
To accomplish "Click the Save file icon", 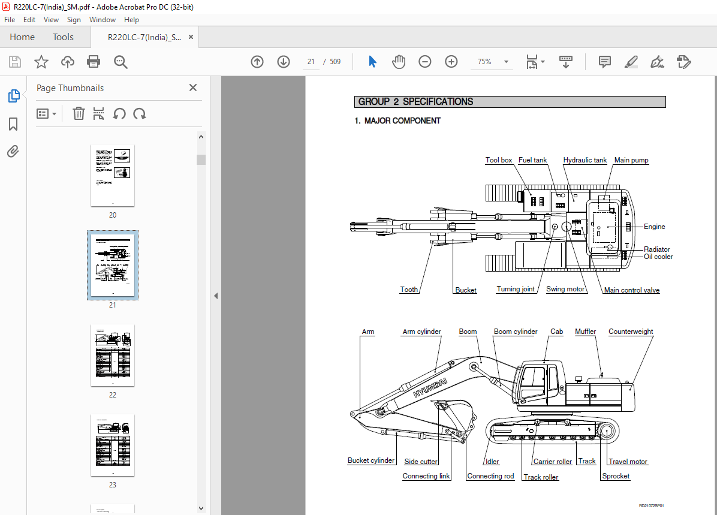I will point(15,62).
